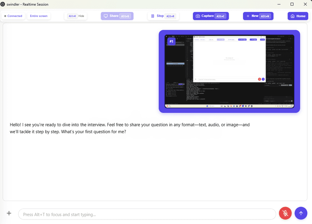Image resolution: width=312 pixels, height=224 pixels.
Task: Toggle the Alt+K Hide control
Action: tap(76, 16)
